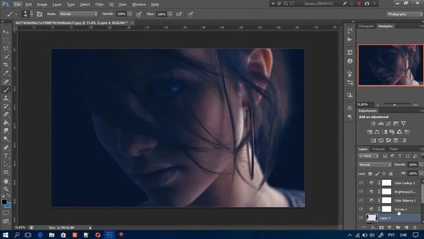Open the Filter menu

click(x=99, y=5)
